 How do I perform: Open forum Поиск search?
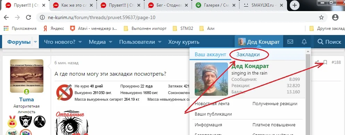(x=329, y=42)
